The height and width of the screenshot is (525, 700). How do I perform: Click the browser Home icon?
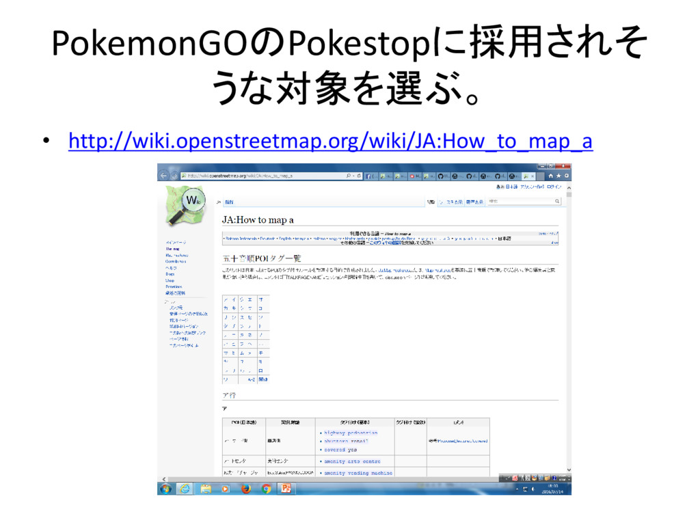pos(550,176)
